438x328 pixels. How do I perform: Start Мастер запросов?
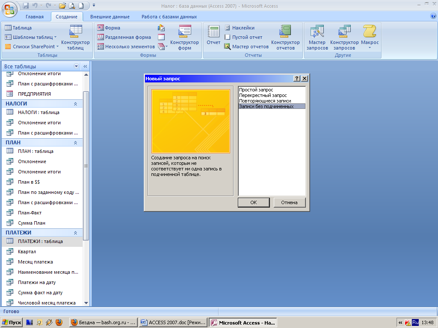(317, 38)
